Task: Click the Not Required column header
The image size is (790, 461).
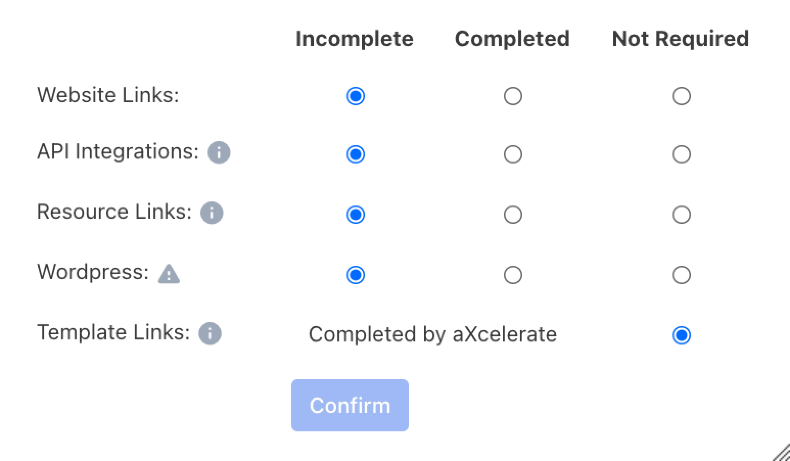Action: click(x=681, y=38)
